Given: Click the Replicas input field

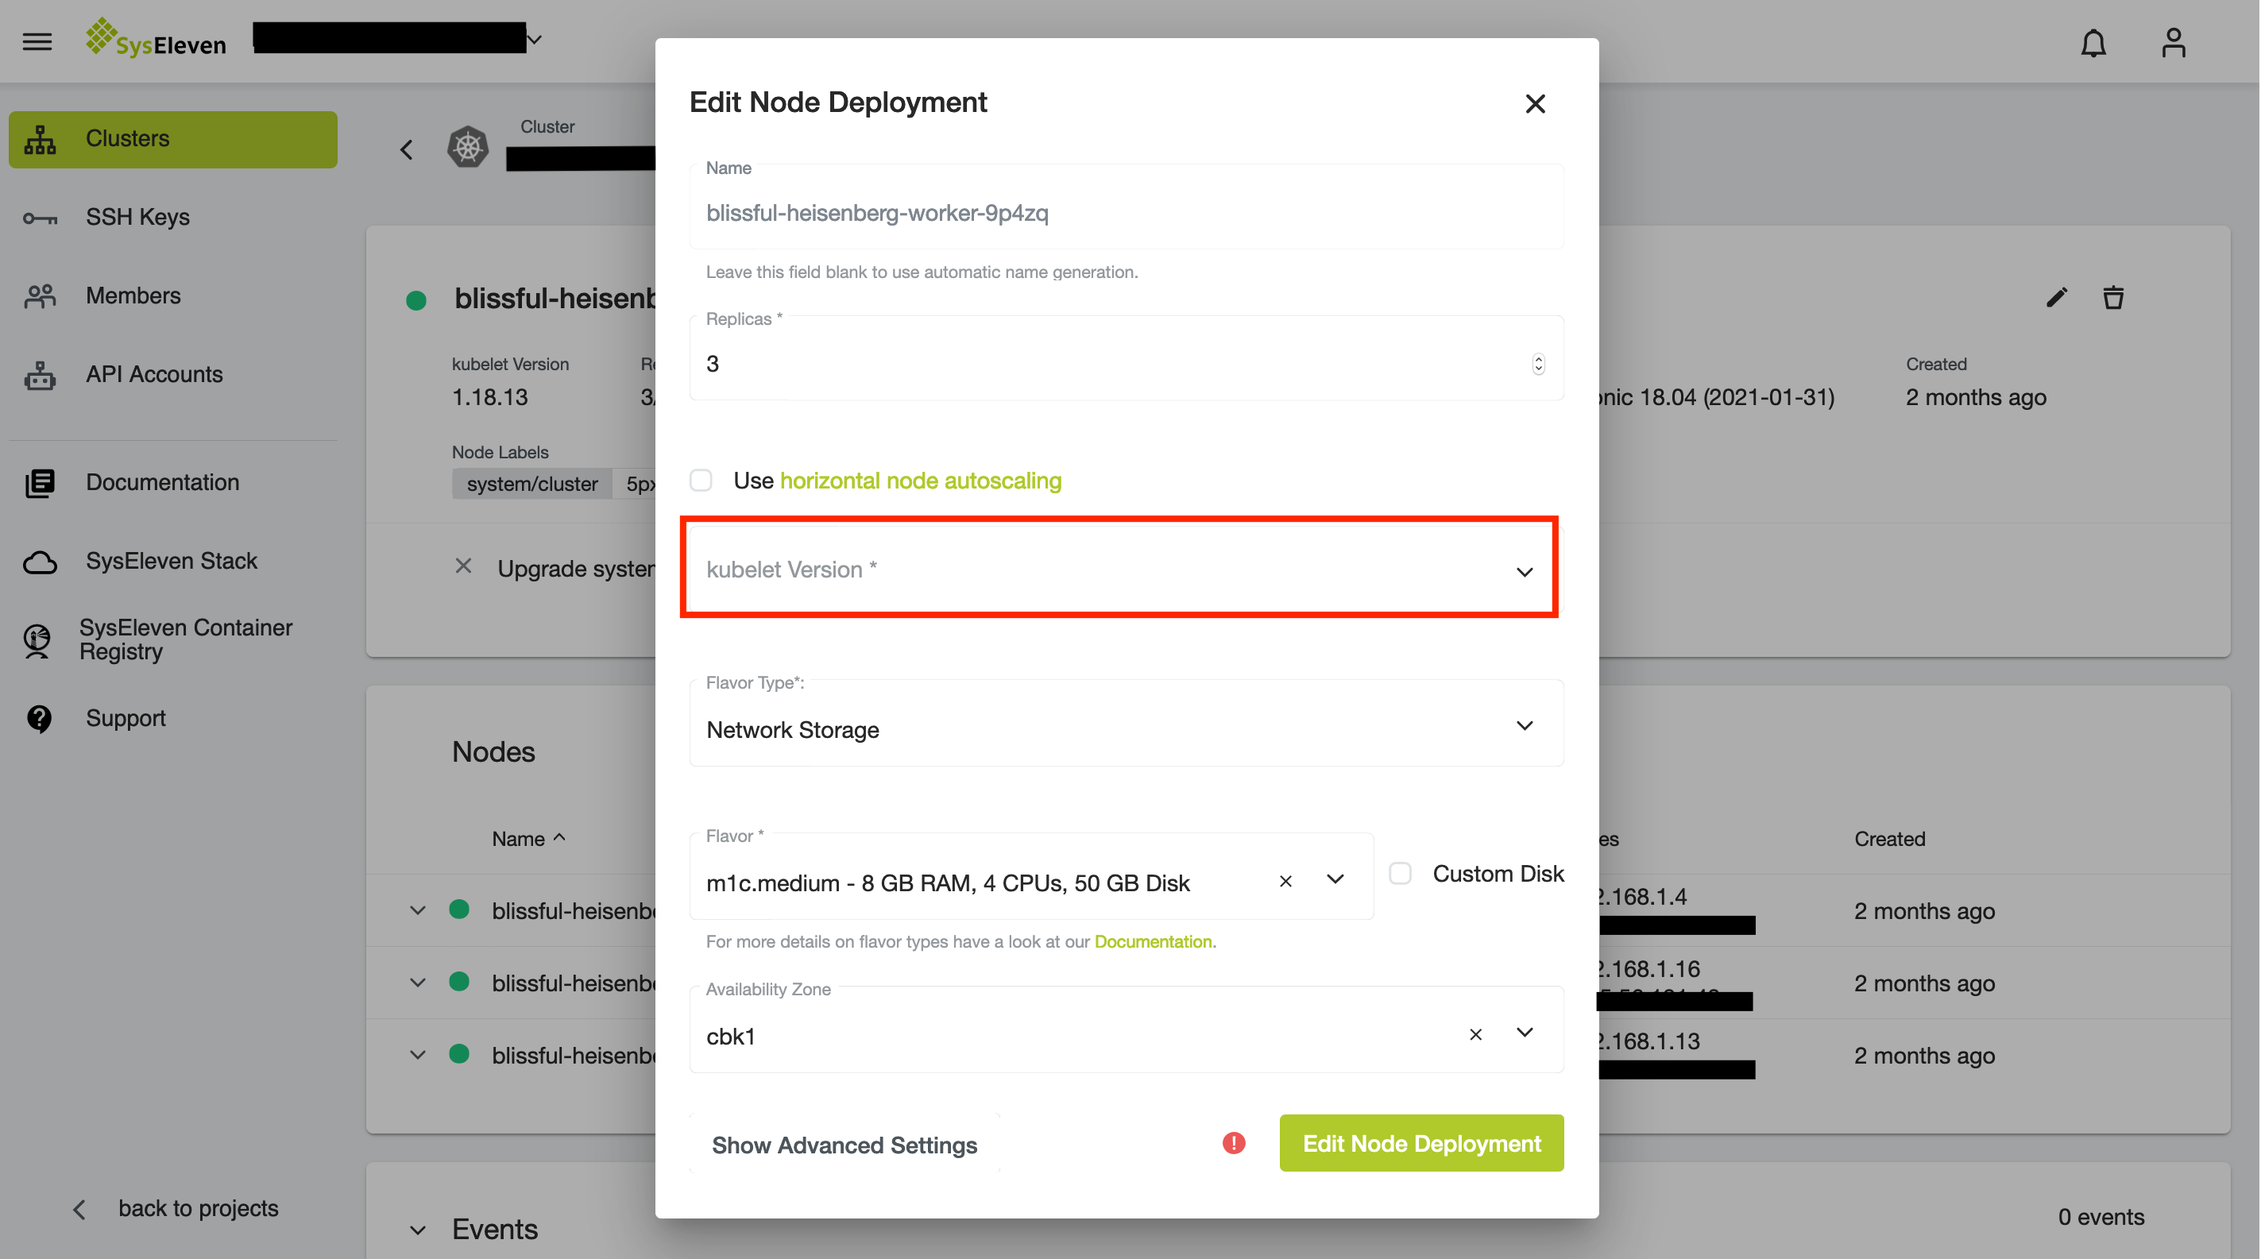Looking at the screenshot, I should coord(1126,358).
